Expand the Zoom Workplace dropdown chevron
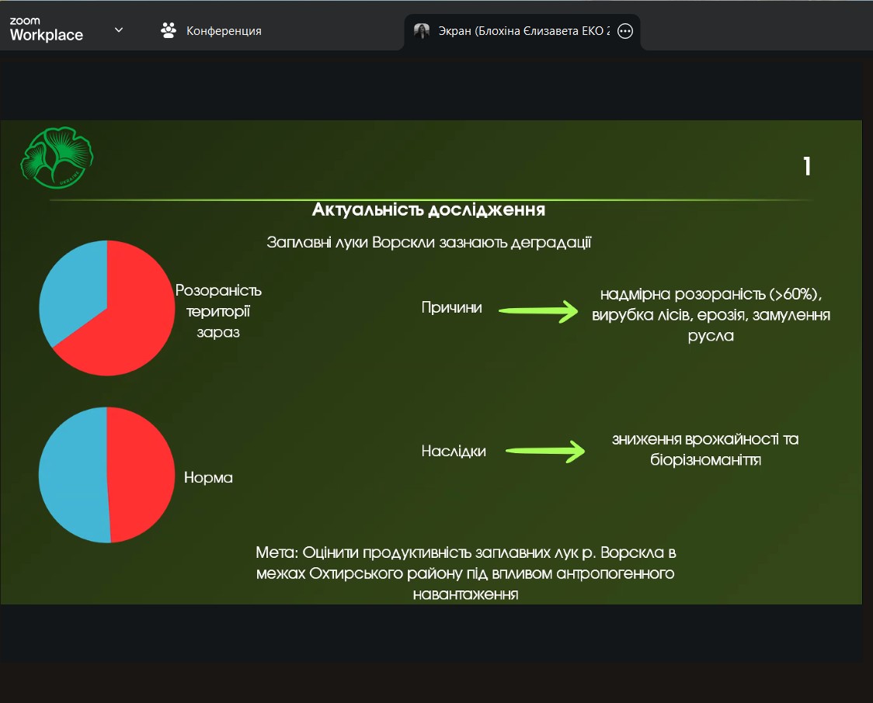The image size is (873, 703). (x=119, y=30)
